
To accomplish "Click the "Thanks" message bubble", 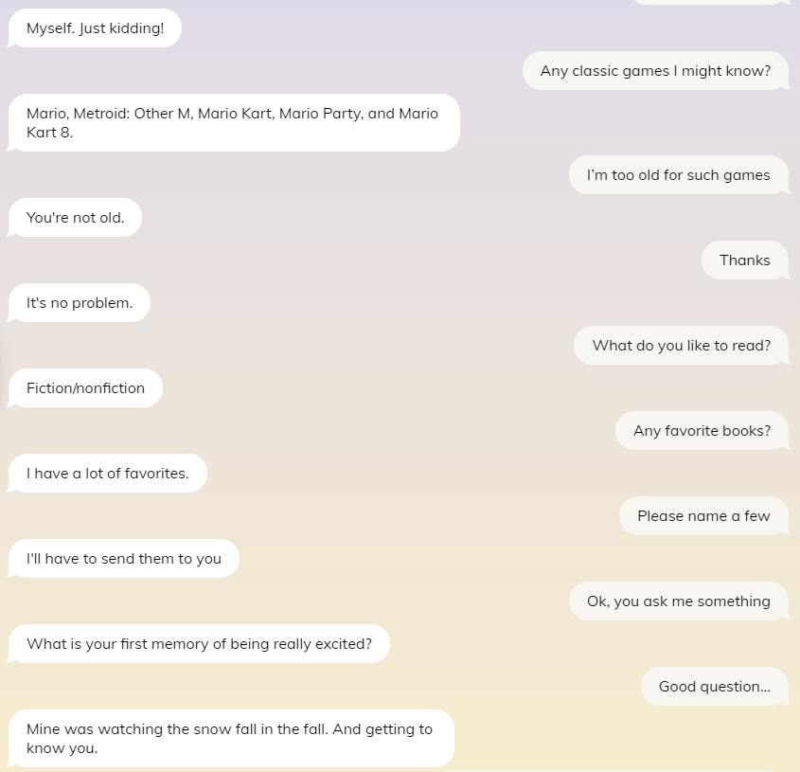I will [x=744, y=260].
